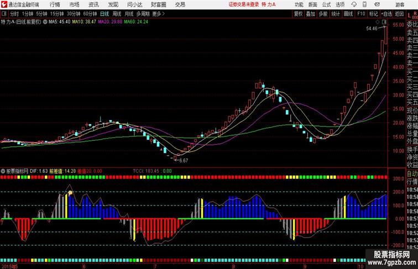Toggle the right info panel icon near 55.00
Image resolution: width=418 pixels, height=269 pixels.
point(384,22)
